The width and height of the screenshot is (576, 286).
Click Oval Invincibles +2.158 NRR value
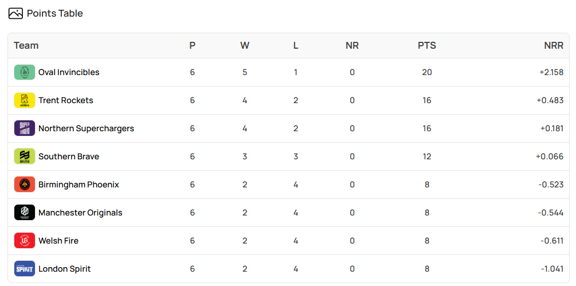(x=551, y=72)
